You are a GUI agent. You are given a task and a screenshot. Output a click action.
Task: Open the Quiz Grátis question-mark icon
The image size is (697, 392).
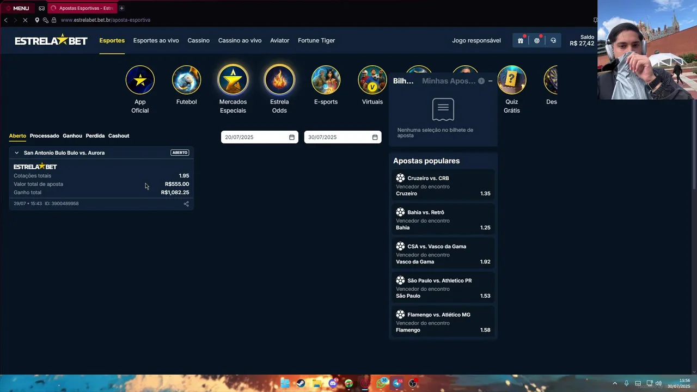click(x=512, y=79)
